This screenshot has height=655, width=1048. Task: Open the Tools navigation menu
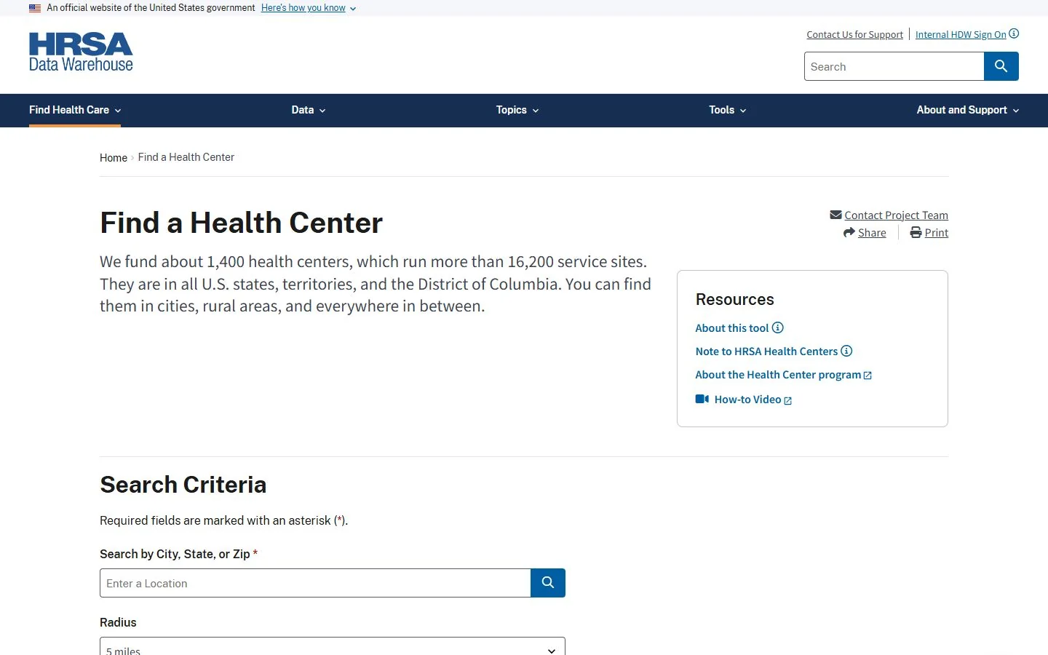[x=728, y=110]
